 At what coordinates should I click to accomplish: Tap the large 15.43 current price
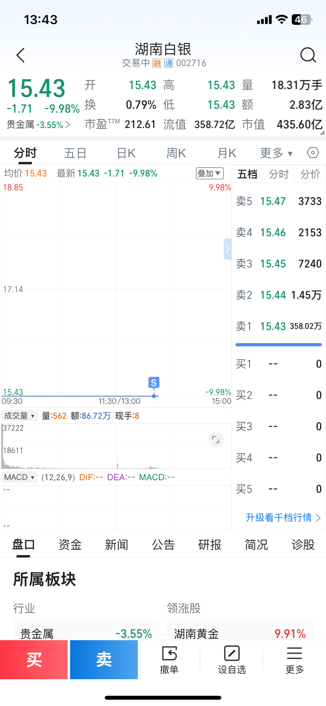tap(36, 88)
